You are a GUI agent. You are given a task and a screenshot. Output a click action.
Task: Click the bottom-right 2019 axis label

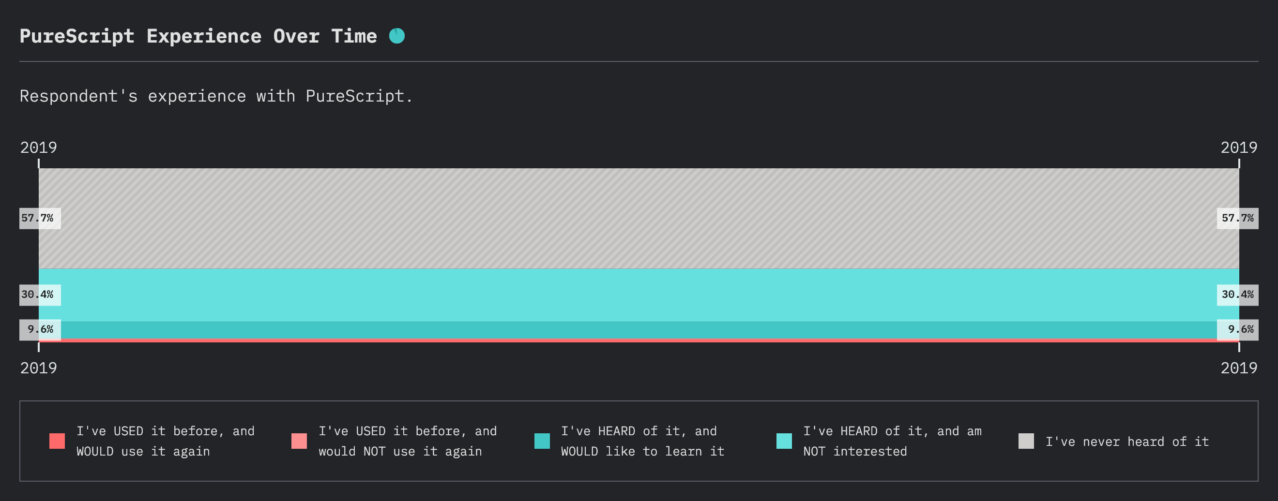click(x=1239, y=368)
